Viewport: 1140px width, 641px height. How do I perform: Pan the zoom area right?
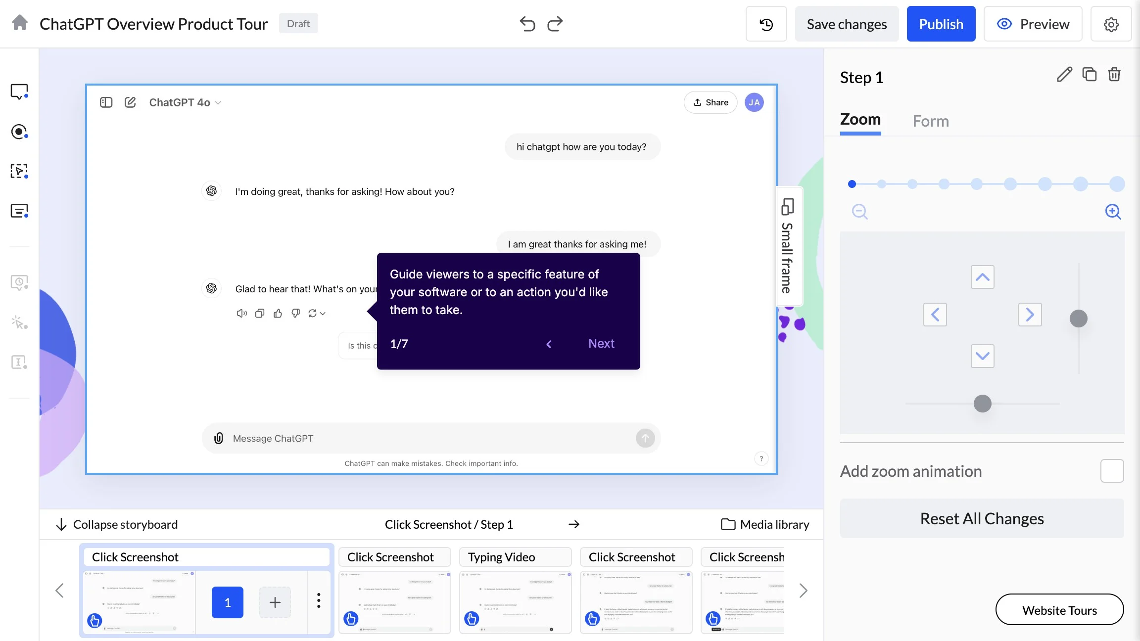click(1030, 315)
